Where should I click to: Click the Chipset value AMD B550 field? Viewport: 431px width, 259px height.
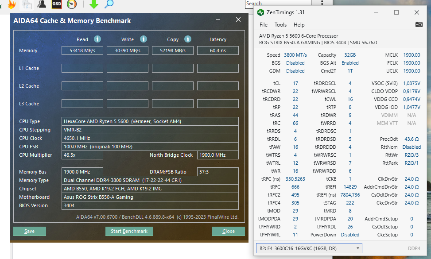[150, 189]
